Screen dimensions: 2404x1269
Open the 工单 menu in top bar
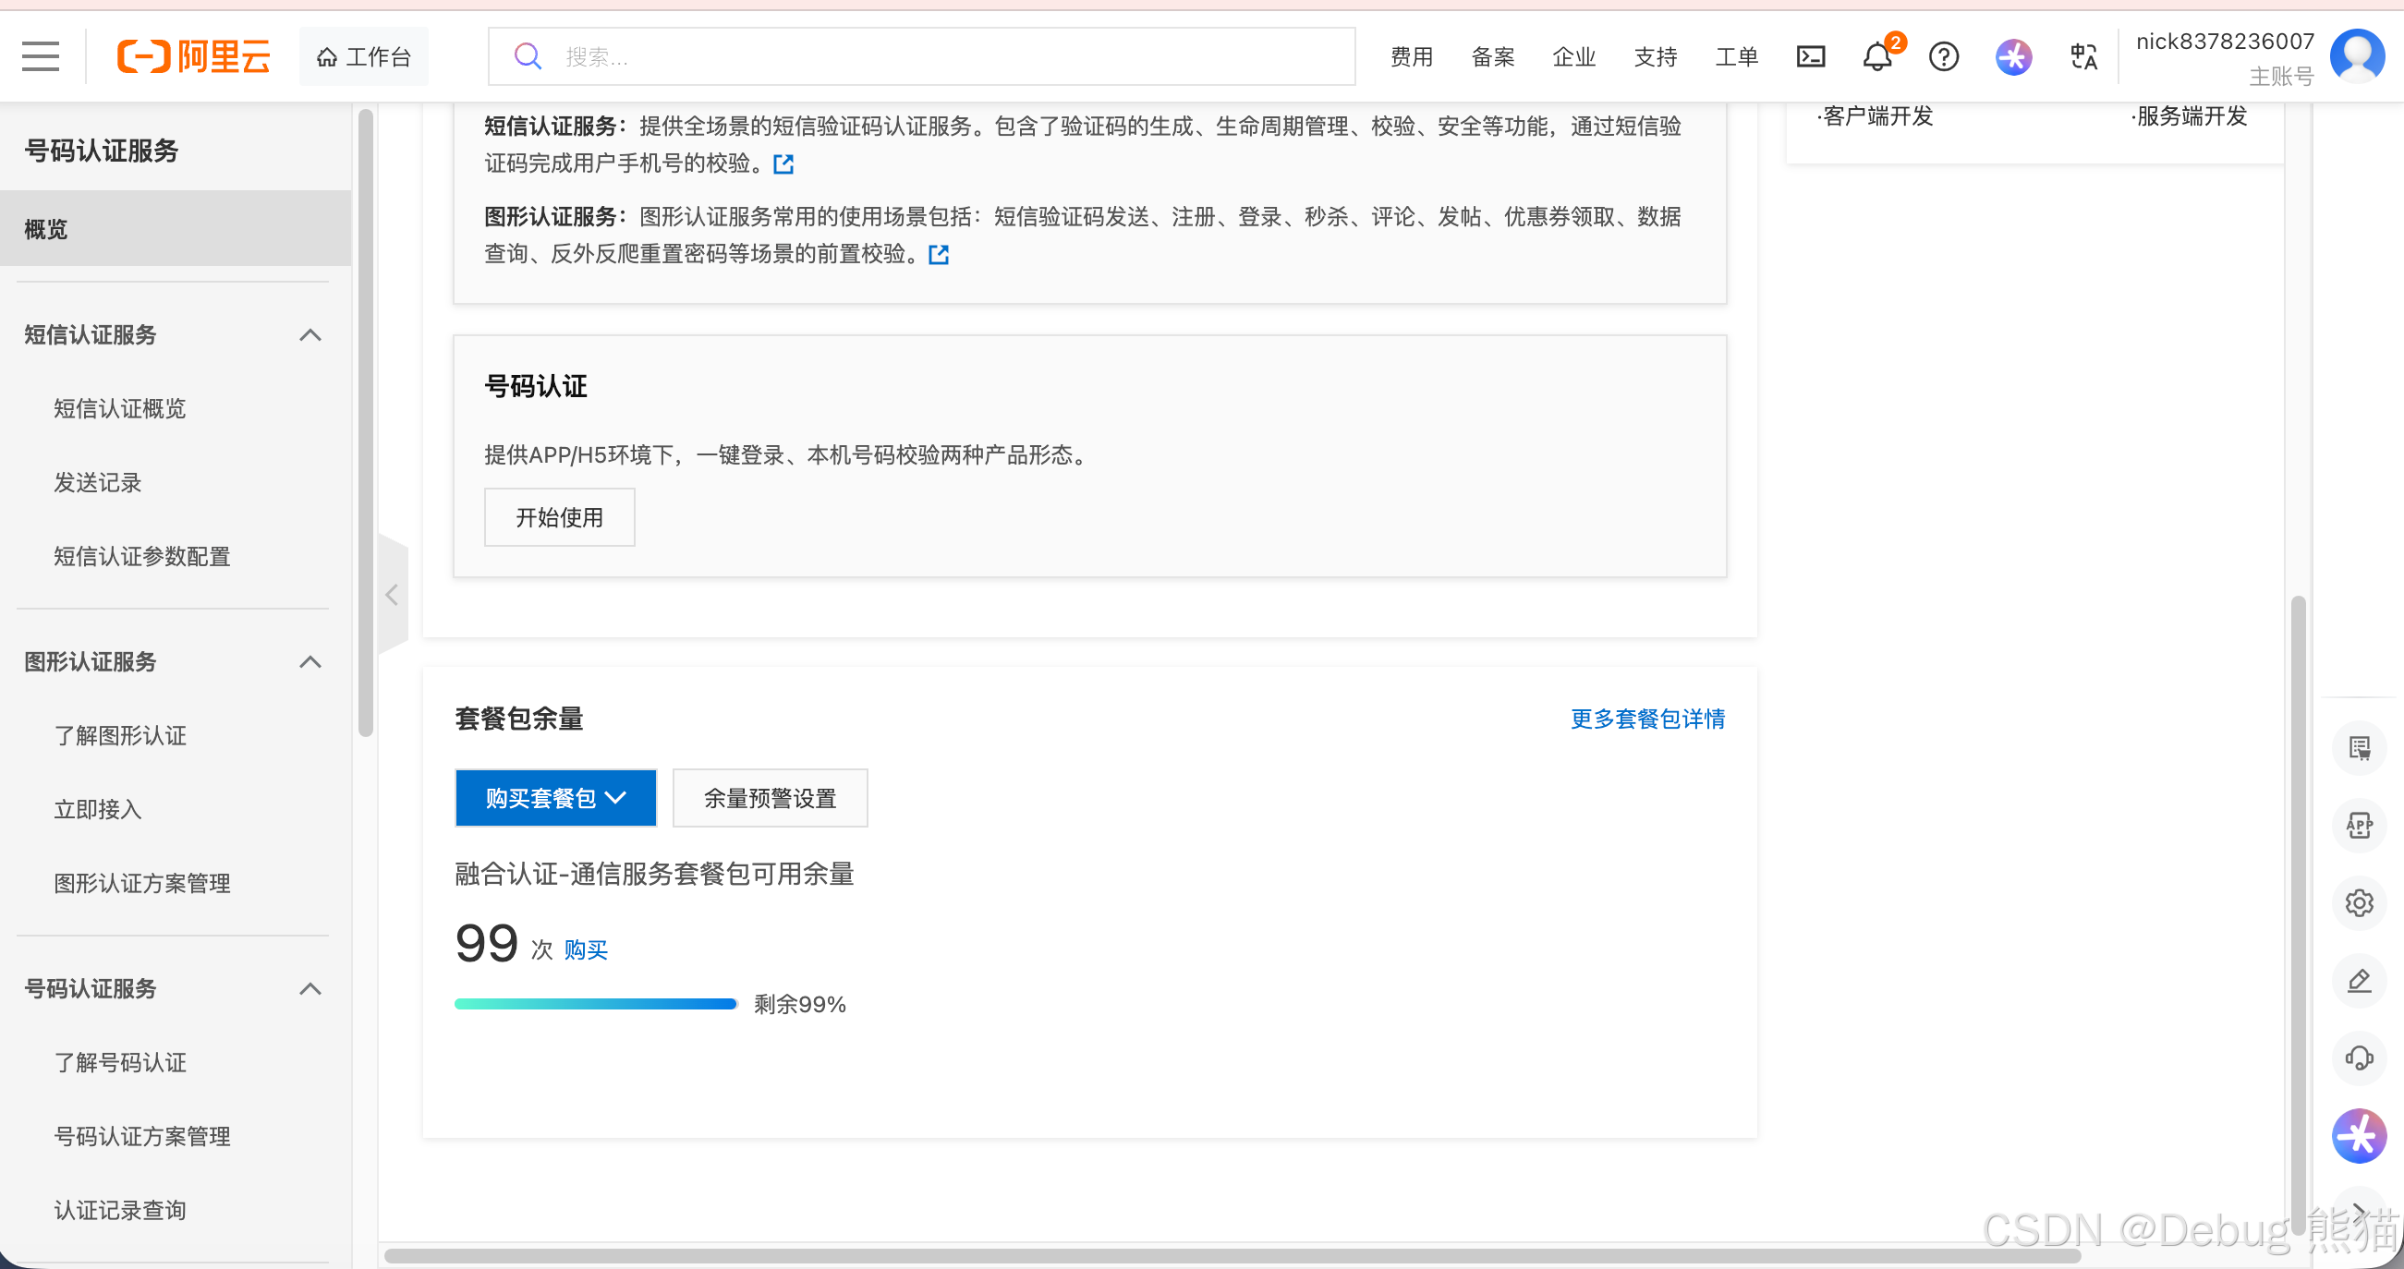pos(1737,57)
